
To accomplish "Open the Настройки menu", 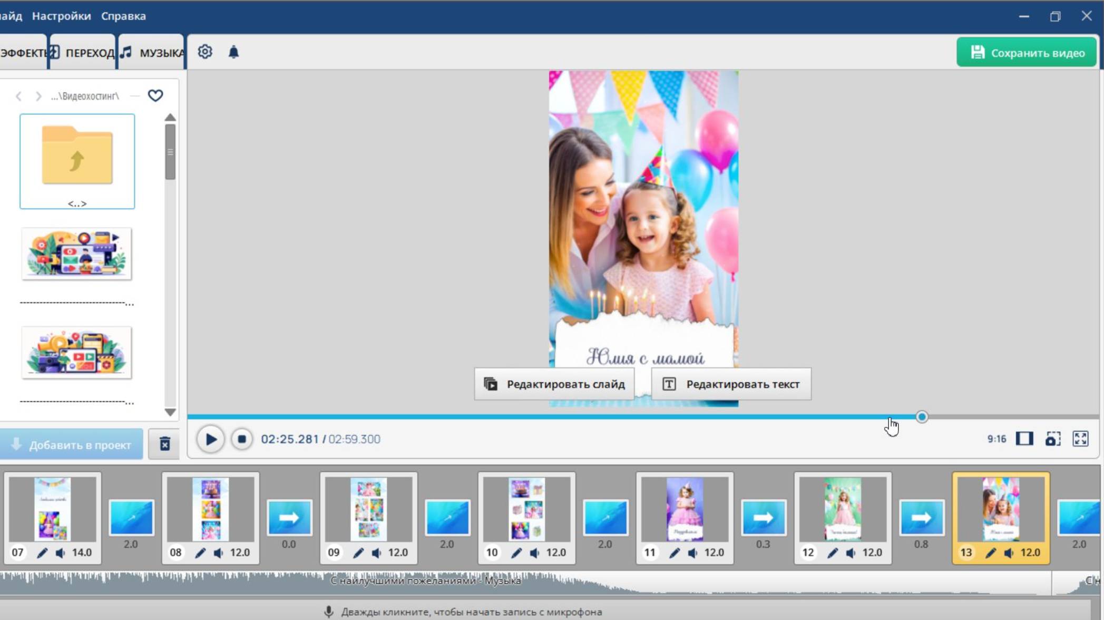I will click(62, 15).
